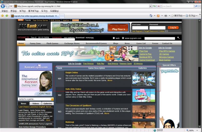The width and height of the screenshot is (202, 132).
Task: Click the Medieval RPG ad link
Action: [x=146, y=57]
